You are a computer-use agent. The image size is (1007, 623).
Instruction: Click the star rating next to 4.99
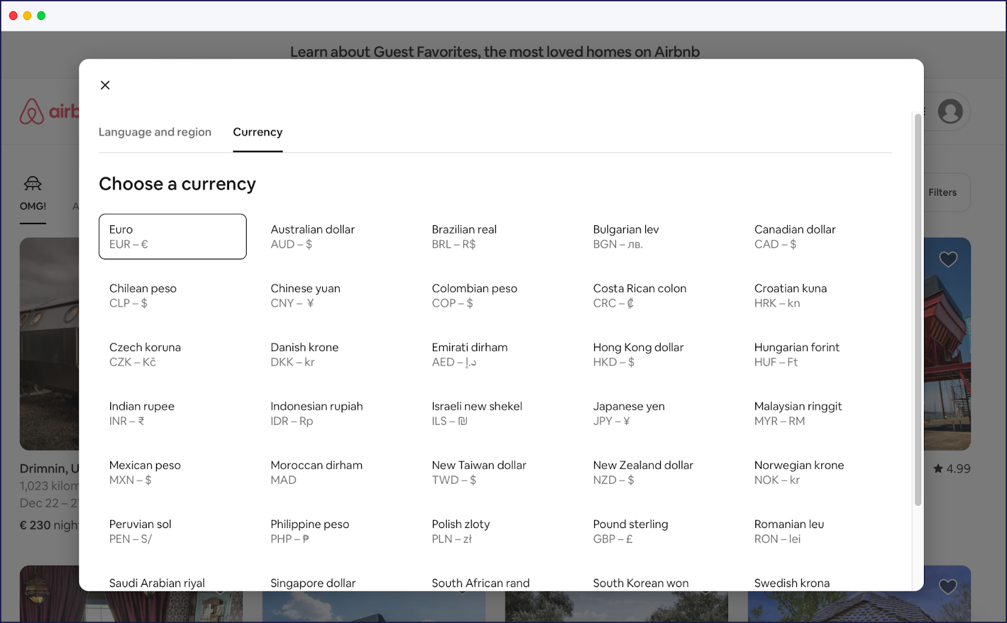click(x=938, y=468)
